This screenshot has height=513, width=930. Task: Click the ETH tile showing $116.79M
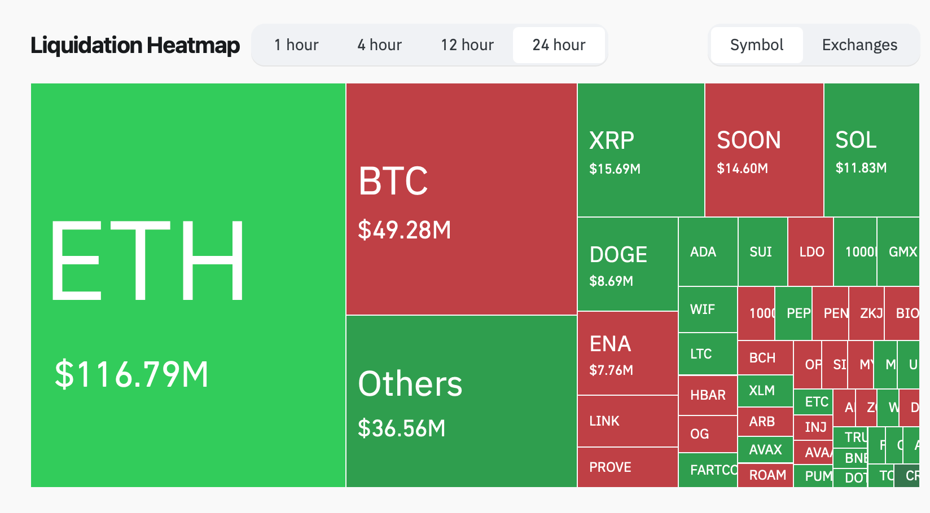click(x=186, y=282)
